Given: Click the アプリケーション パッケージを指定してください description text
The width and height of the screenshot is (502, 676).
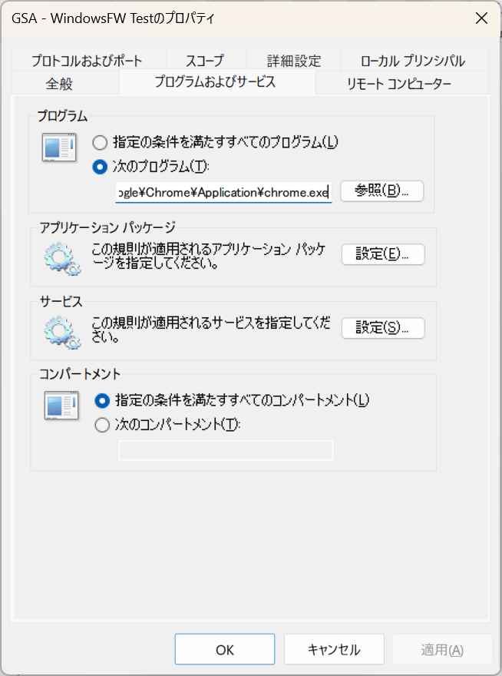Looking at the screenshot, I should coord(209,256).
